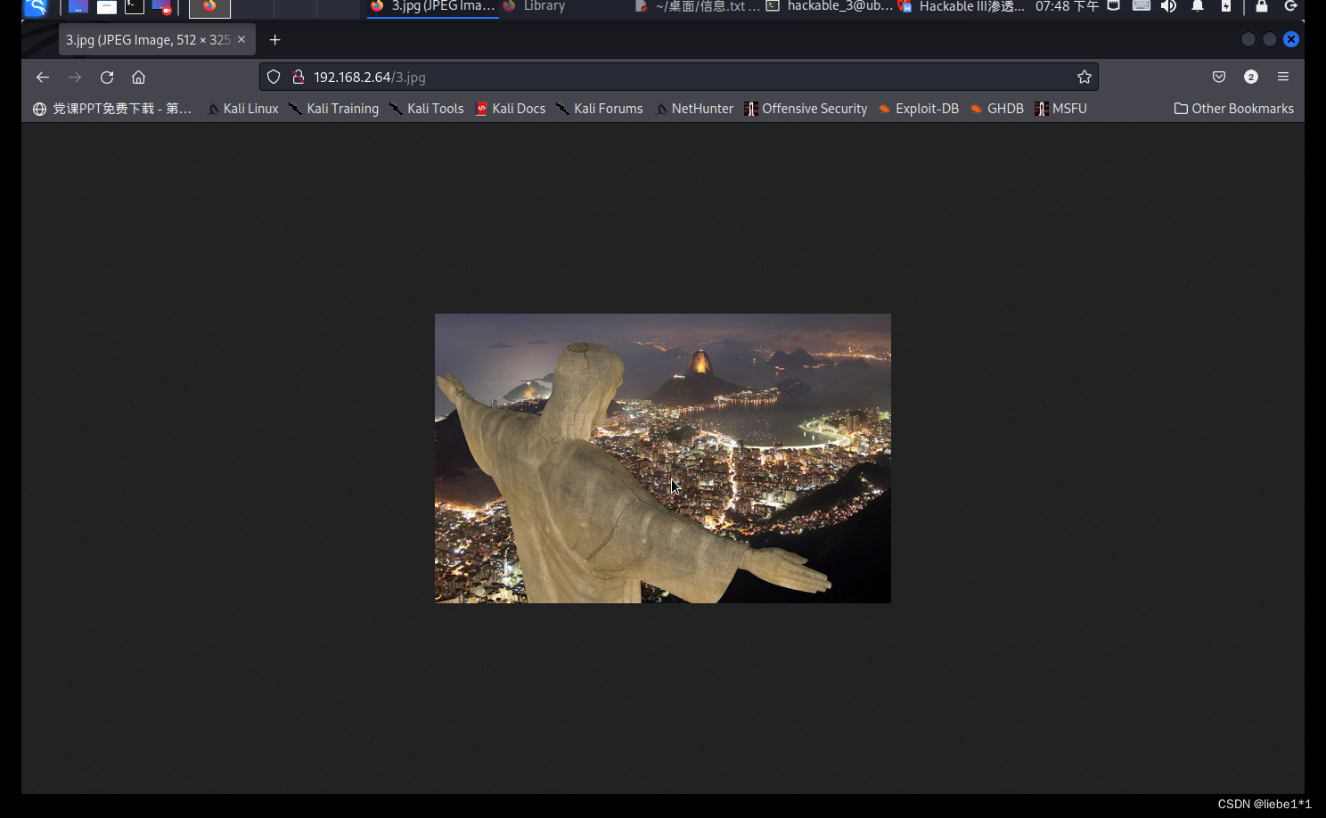The image size is (1326, 818).
Task: Select the 3.jpg JPEG Image tab
Action: (157, 40)
